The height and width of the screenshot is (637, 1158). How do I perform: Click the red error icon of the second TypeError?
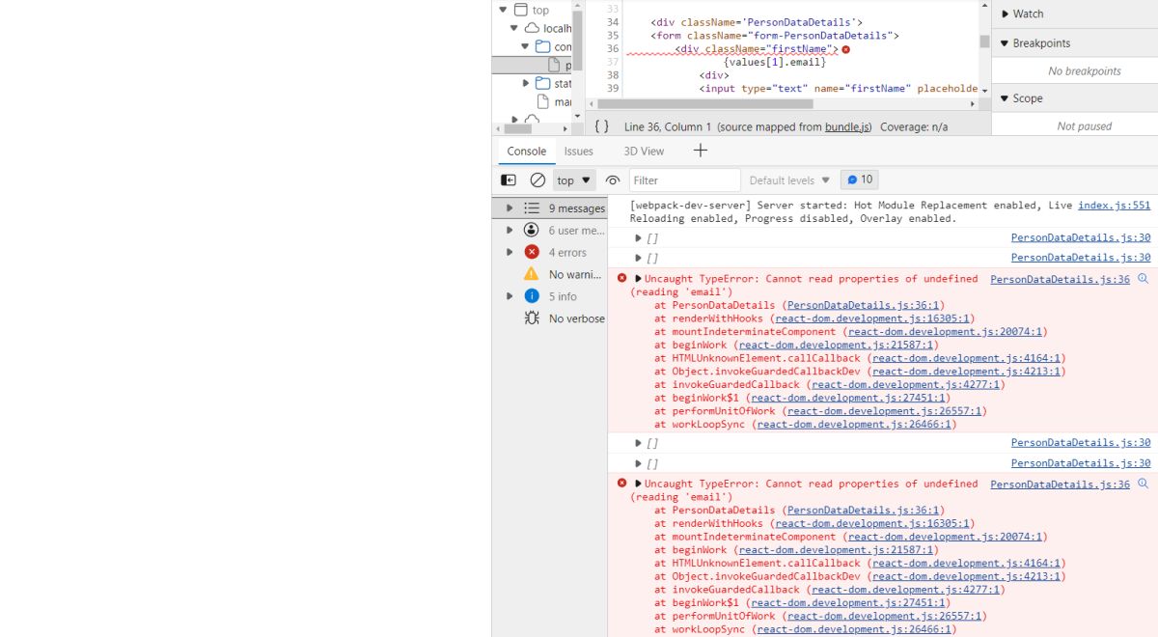click(x=621, y=483)
